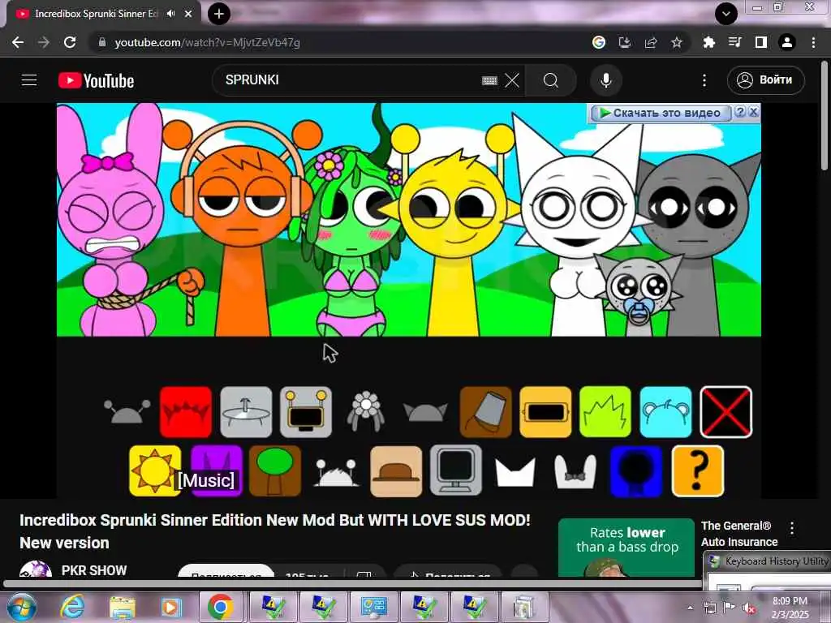Go to YouTube home via logo
The width and height of the screenshot is (831, 623).
(x=96, y=80)
